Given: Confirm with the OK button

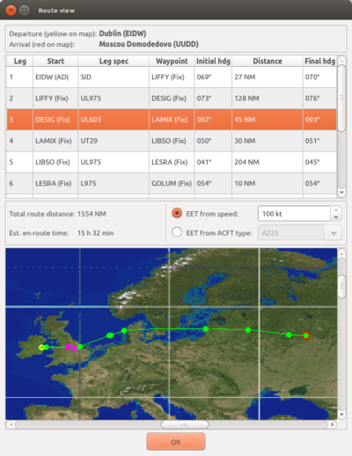Looking at the screenshot, I should tap(176, 441).
